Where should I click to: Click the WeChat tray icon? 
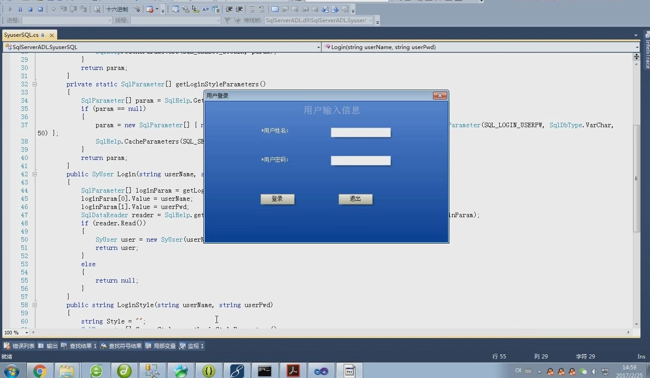pos(583,371)
